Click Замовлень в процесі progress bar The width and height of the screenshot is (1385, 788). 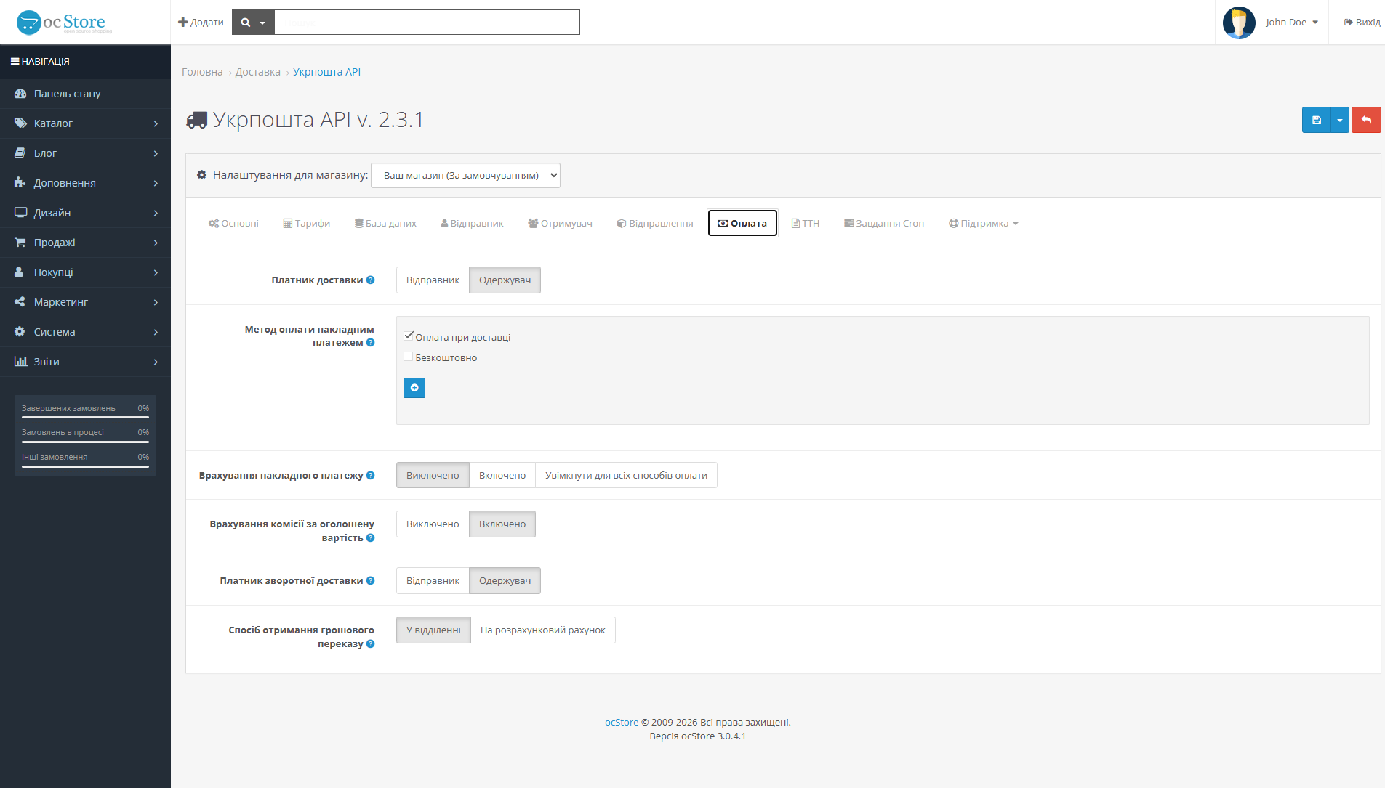(x=85, y=442)
